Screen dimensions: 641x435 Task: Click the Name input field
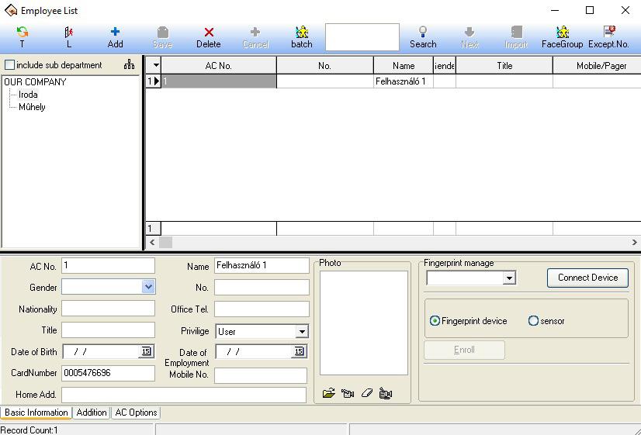[262, 265]
